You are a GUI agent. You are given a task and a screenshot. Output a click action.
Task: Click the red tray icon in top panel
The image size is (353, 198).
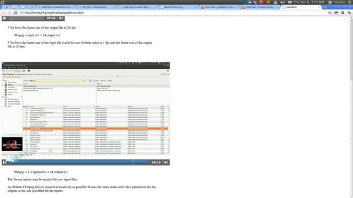pyautogui.click(x=261, y=2)
